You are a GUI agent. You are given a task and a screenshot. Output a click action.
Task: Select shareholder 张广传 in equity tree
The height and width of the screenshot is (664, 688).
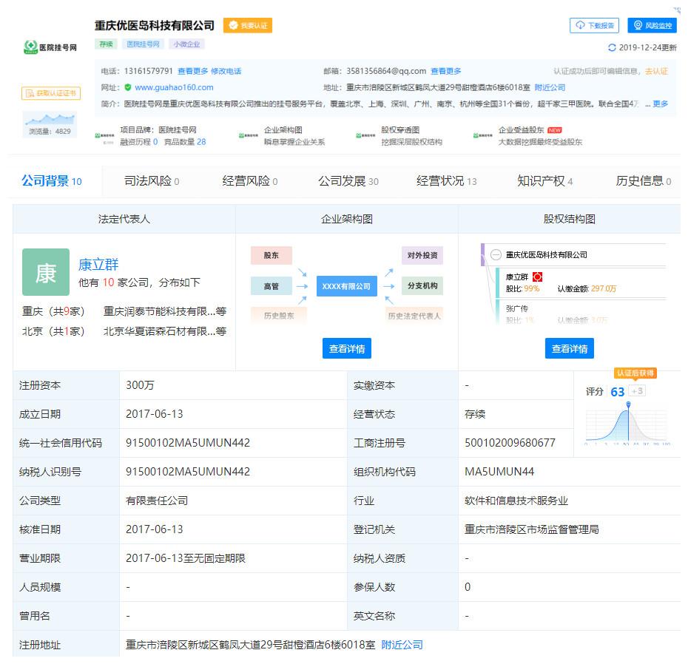pyautogui.click(x=517, y=308)
